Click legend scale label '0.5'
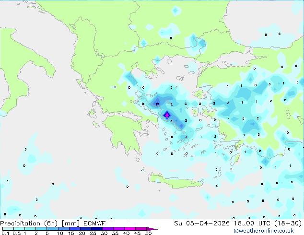304x235 pixels. (x=17, y=233)
